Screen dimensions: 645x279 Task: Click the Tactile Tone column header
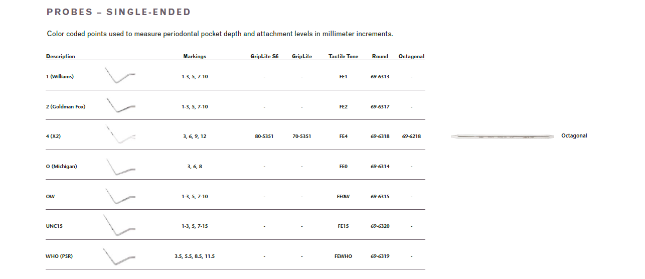343,57
